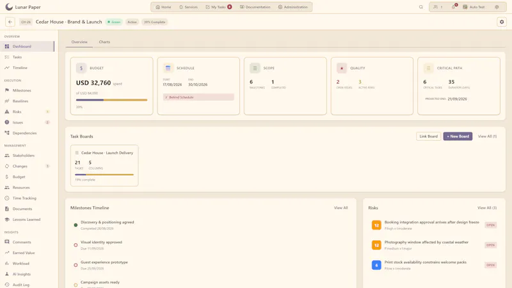Click the Schedule calendar icon
The width and height of the screenshot is (512, 288).
[x=168, y=68]
